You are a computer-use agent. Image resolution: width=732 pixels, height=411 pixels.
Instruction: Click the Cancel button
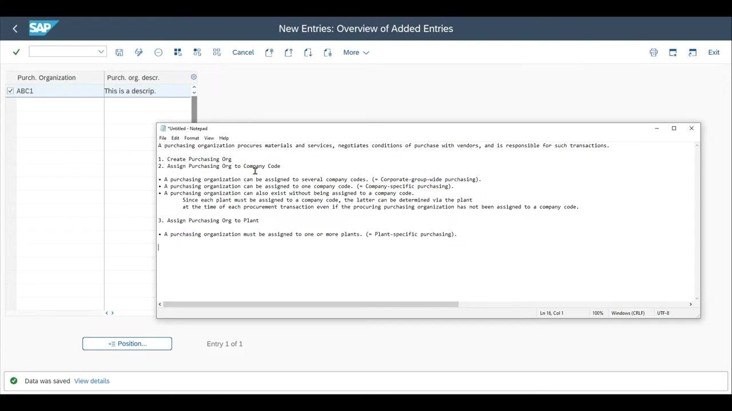243,52
